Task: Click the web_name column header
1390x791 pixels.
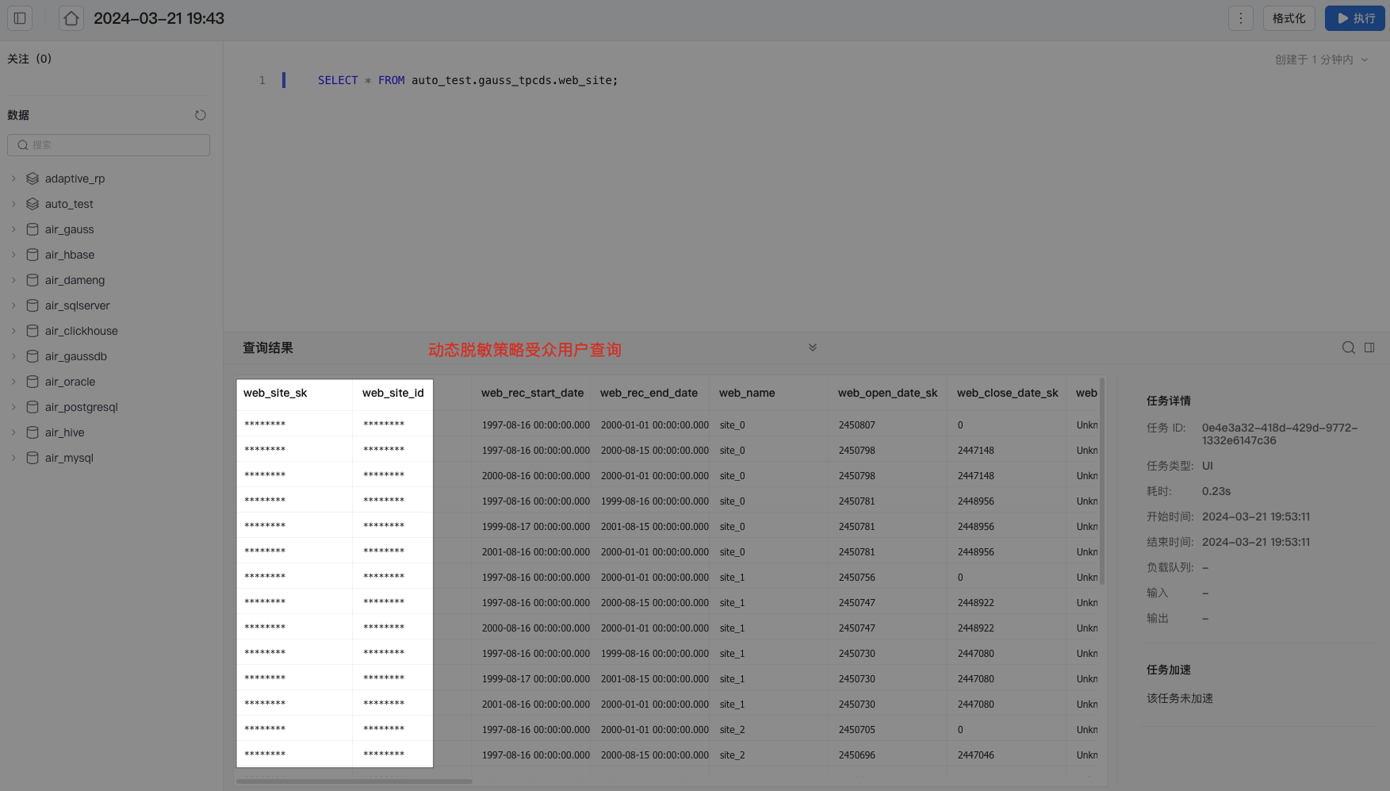Action: click(747, 393)
